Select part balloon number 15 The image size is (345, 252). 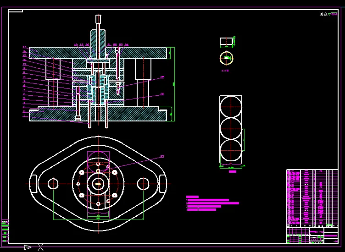coord(24,55)
